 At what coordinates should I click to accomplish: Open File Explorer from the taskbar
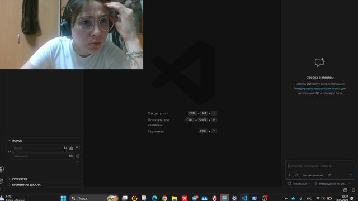pyautogui.click(x=175, y=198)
